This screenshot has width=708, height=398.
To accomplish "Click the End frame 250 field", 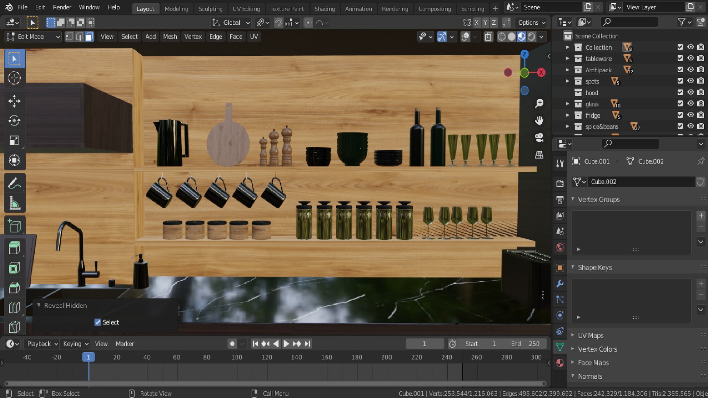I will (525, 343).
